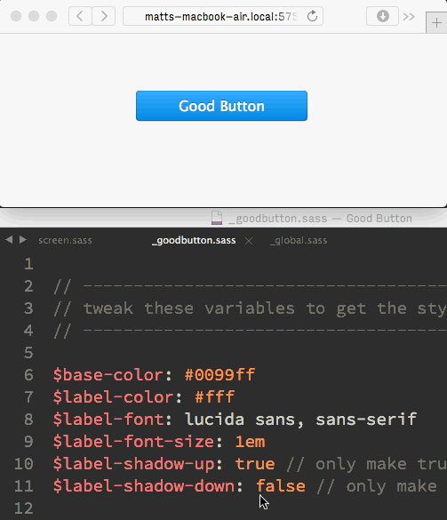The width and height of the screenshot is (447, 520).
Task: Click the $label-font variable name
Action: [108, 420]
